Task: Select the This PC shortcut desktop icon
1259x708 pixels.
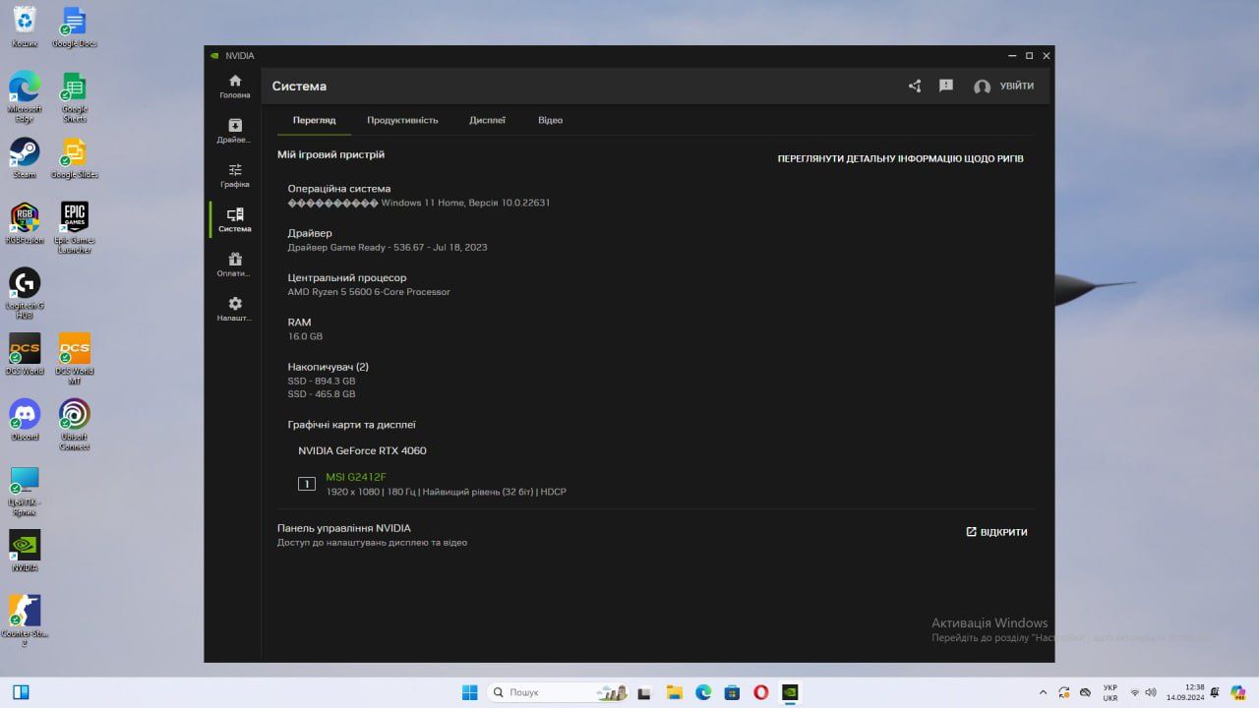Action: point(25,491)
